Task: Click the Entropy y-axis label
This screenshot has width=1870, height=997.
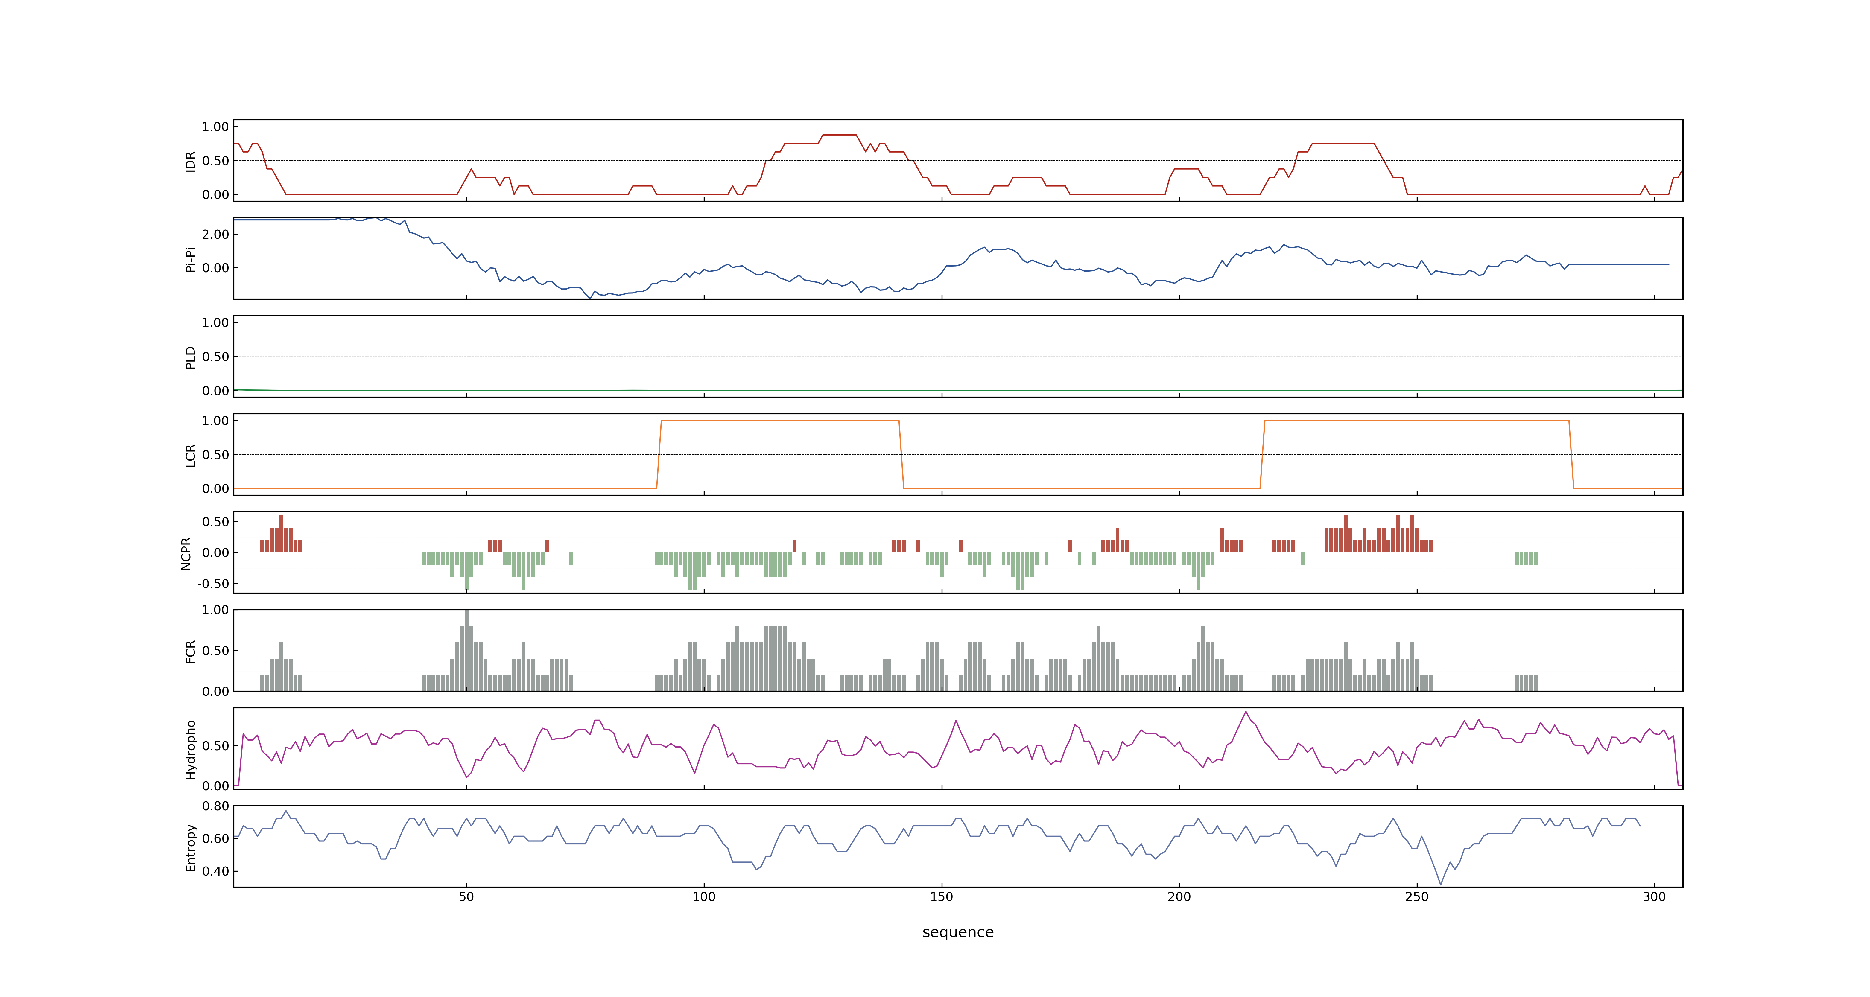Action: pos(190,847)
